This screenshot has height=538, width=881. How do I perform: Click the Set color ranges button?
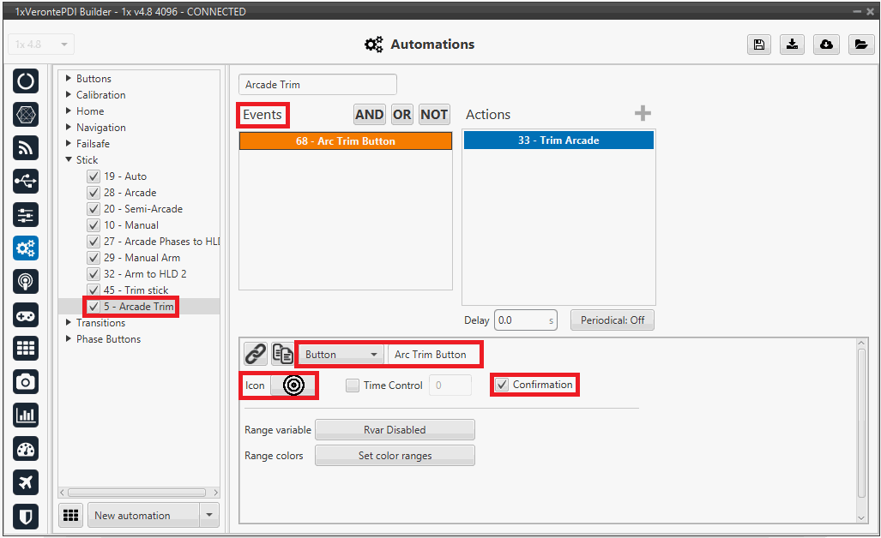pos(395,456)
